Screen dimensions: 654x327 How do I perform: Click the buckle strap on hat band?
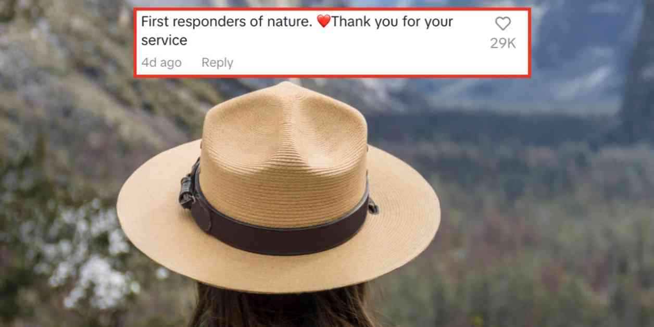point(187,188)
